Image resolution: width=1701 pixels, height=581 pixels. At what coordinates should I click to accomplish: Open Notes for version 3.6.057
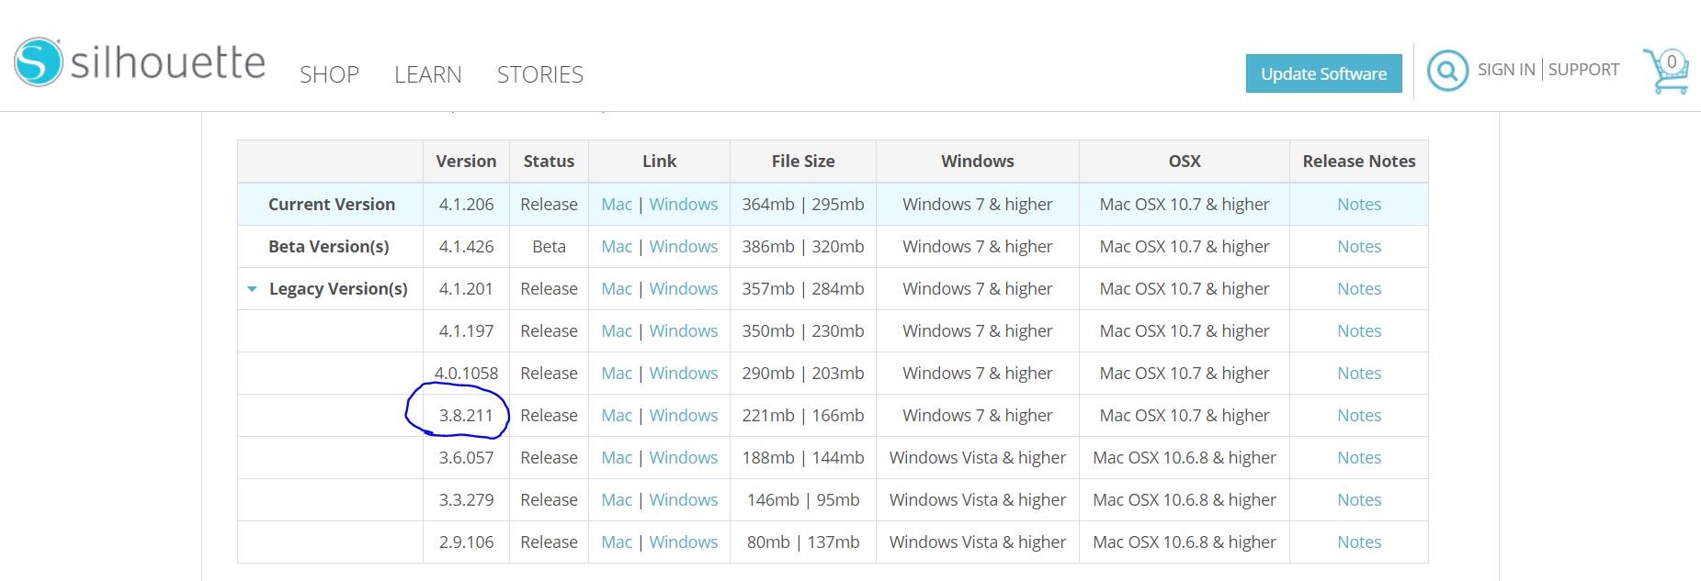coord(1359,458)
